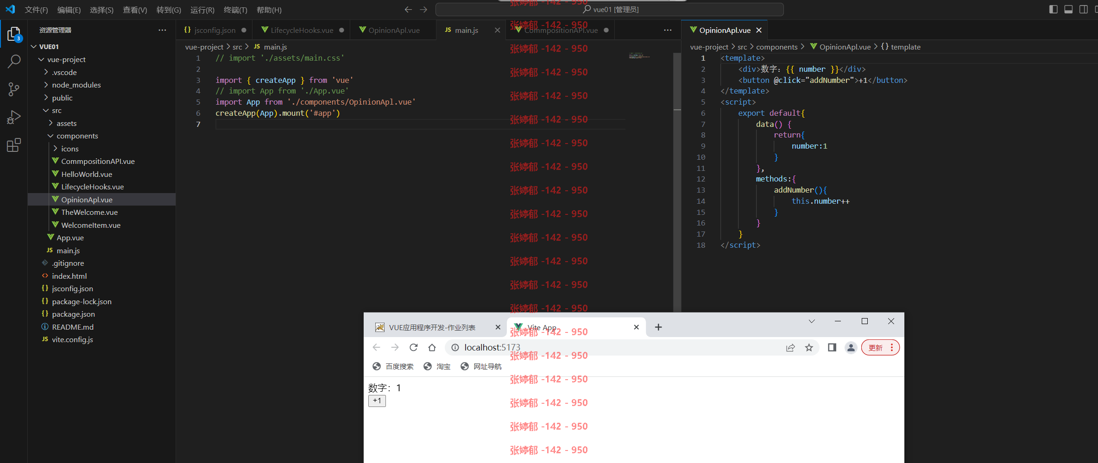The image size is (1098, 463).
Task: Open the 淘宝 bookmark
Action: (437, 366)
